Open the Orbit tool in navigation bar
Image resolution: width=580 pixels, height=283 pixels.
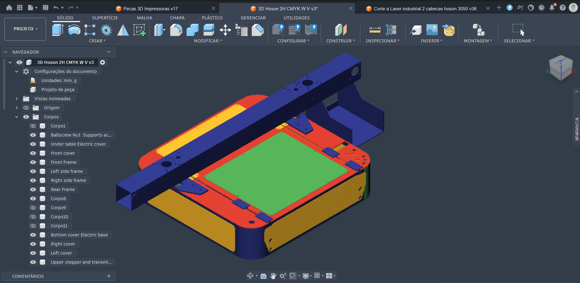point(250,276)
